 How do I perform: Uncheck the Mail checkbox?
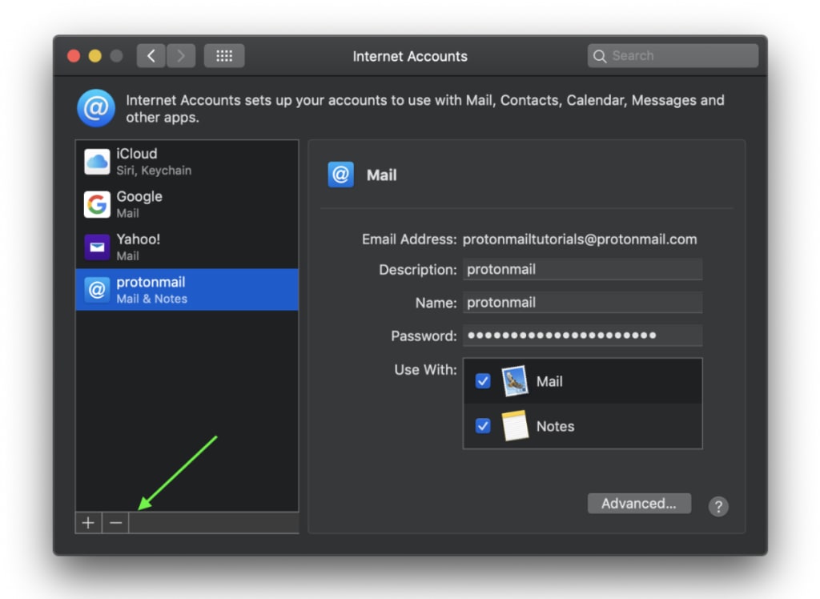pos(483,381)
